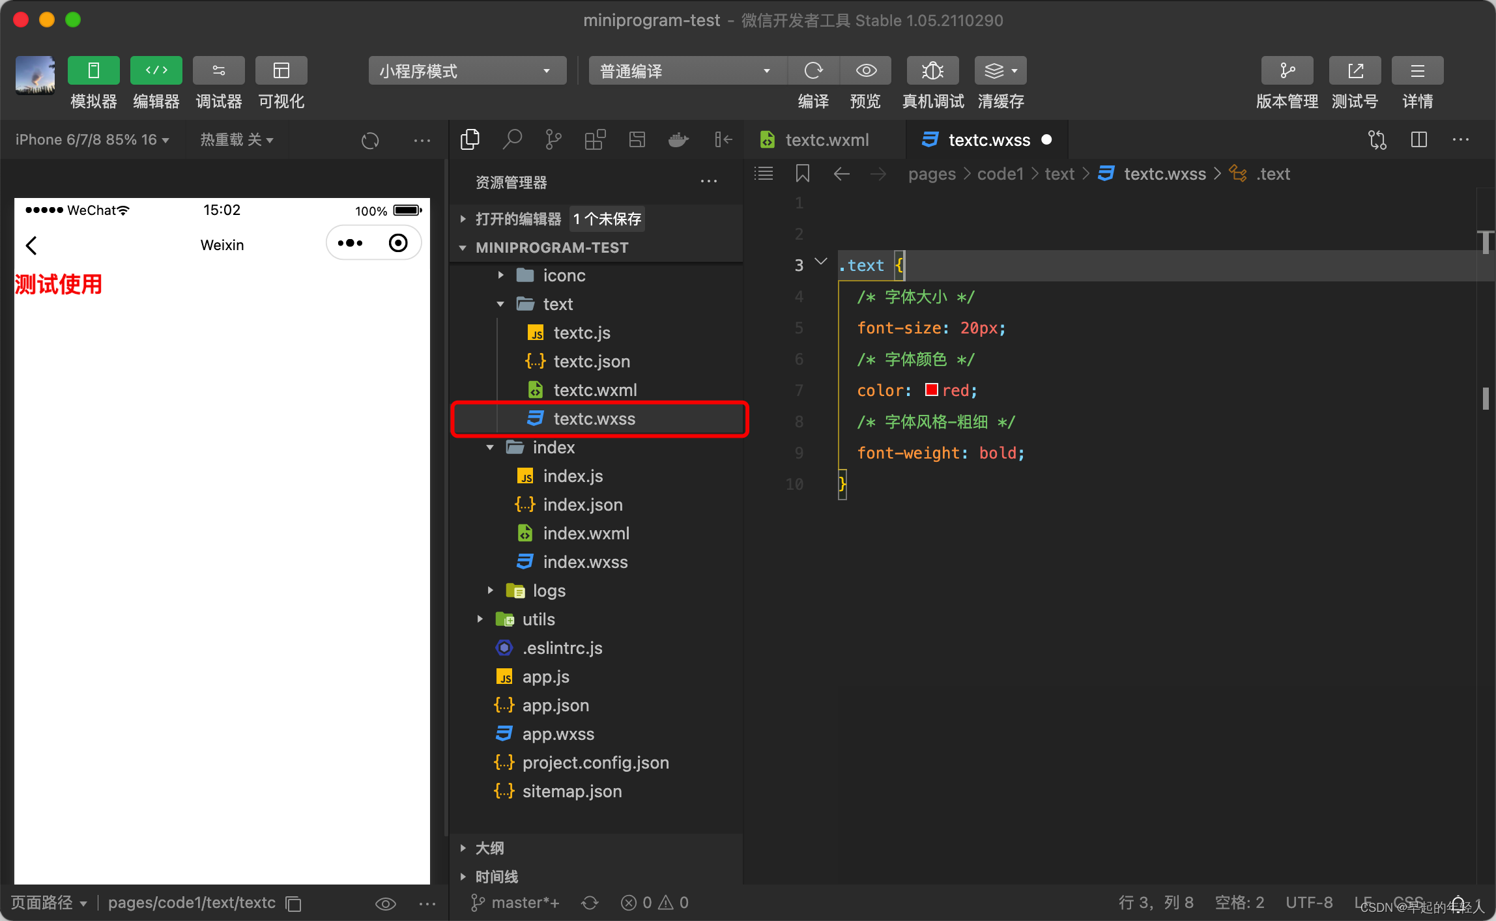
Task: Click the version control/版本管理 icon
Action: point(1284,72)
